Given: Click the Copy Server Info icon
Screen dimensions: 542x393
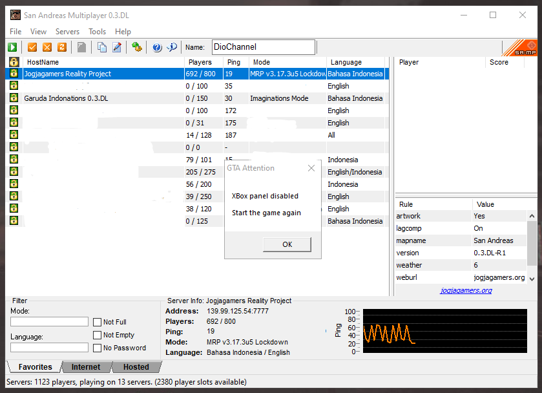Looking at the screenshot, I should pyautogui.click(x=101, y=47).
